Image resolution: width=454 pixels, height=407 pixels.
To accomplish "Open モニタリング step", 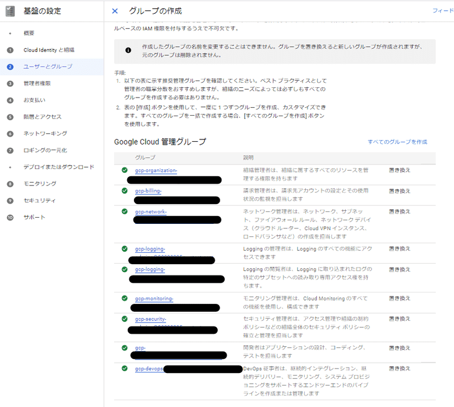I will pyautogui.click(x=40, y=184).
